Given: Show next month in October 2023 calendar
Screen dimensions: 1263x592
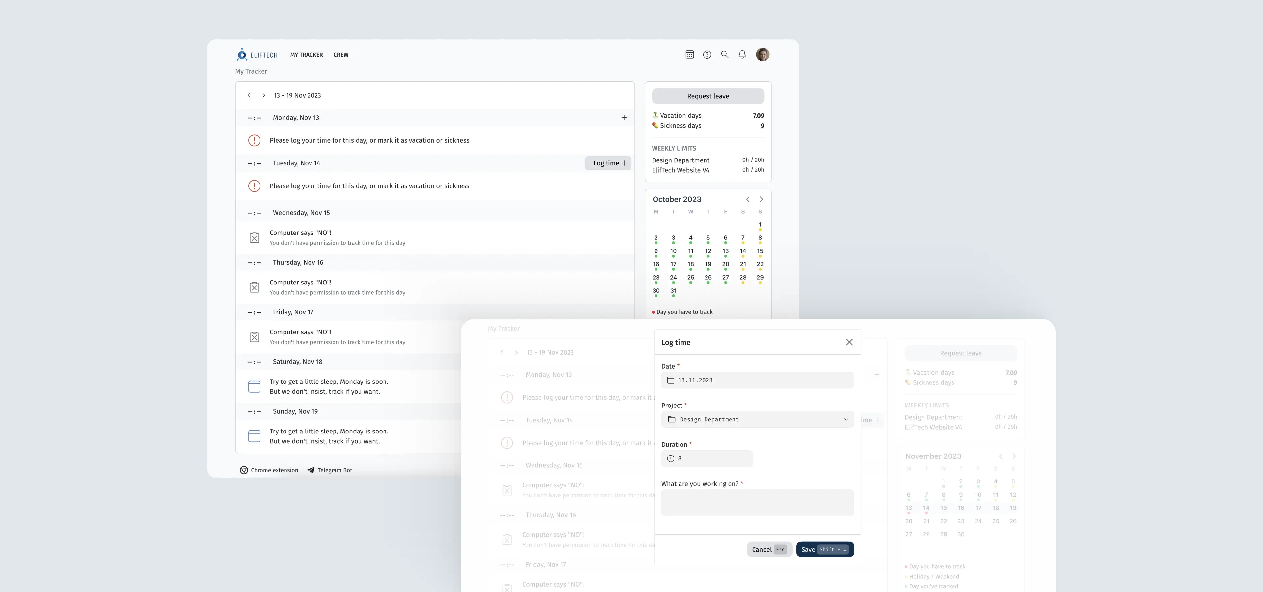Looking at the screenshot, I should coord(761,199).
